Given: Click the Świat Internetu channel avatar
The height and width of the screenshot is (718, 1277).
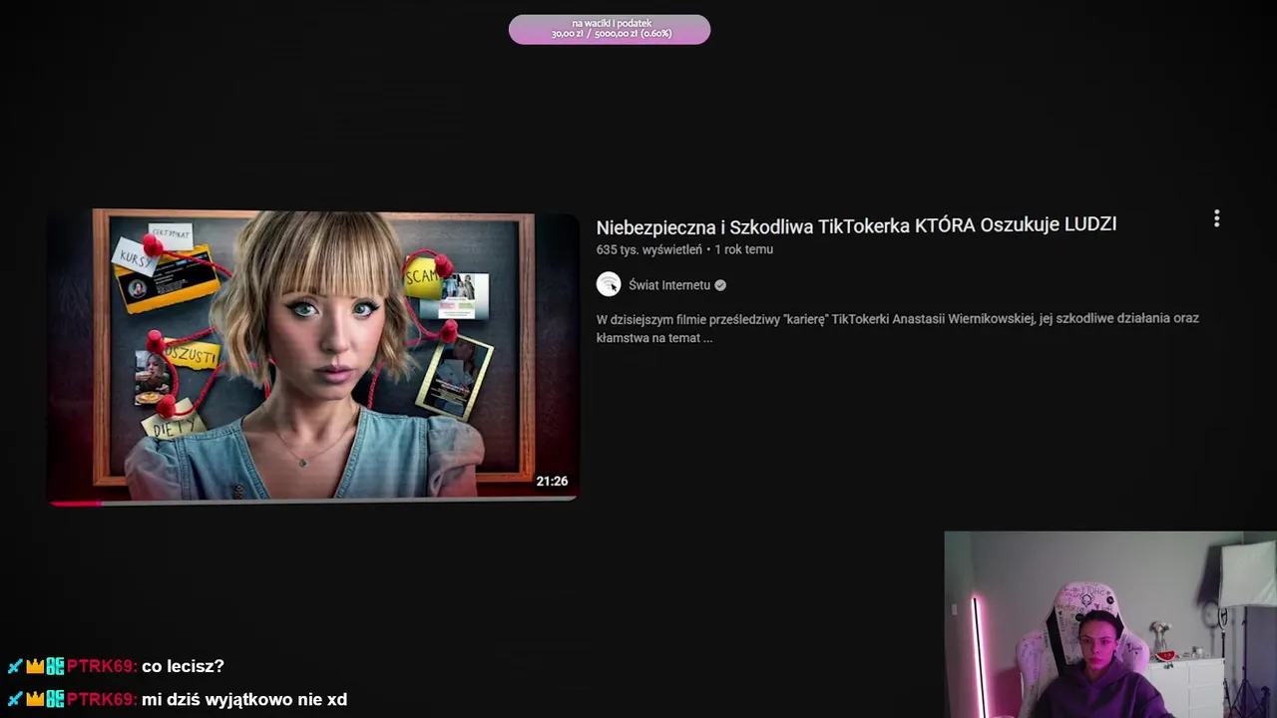Looking at the screenshot, I should (x=609, y=284).
